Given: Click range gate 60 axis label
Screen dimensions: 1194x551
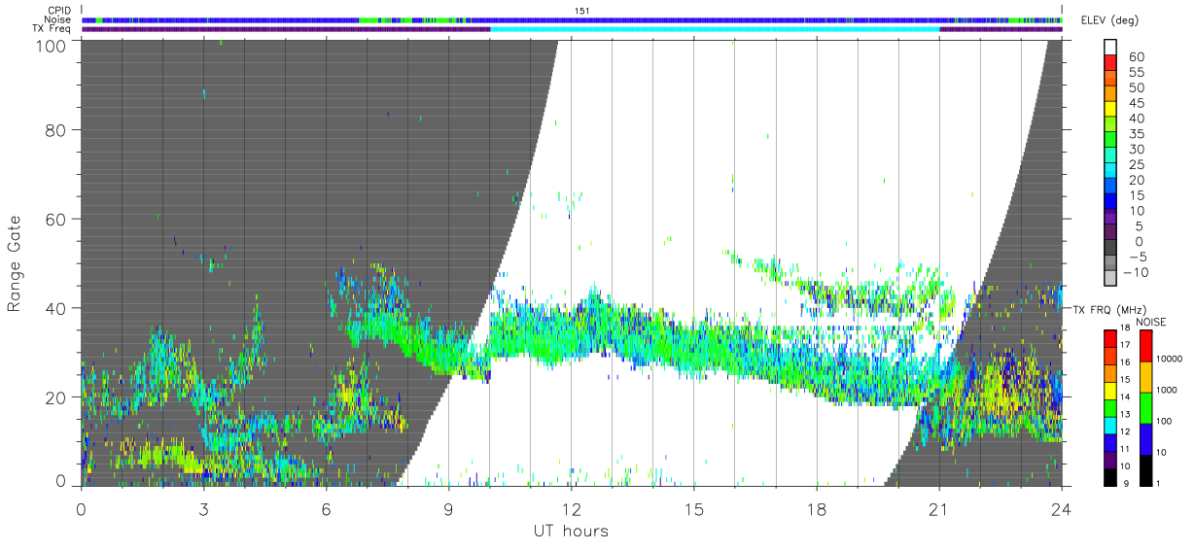Looking at the screenshot, I should point(56,219).
